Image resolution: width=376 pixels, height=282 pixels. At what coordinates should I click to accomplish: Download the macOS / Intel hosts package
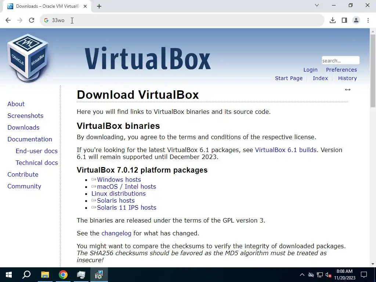(x=126, y=187)
